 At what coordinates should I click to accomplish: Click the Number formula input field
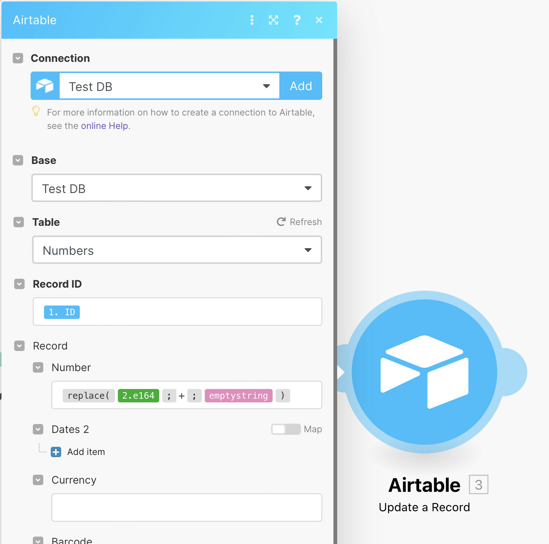tap(187, 395)
